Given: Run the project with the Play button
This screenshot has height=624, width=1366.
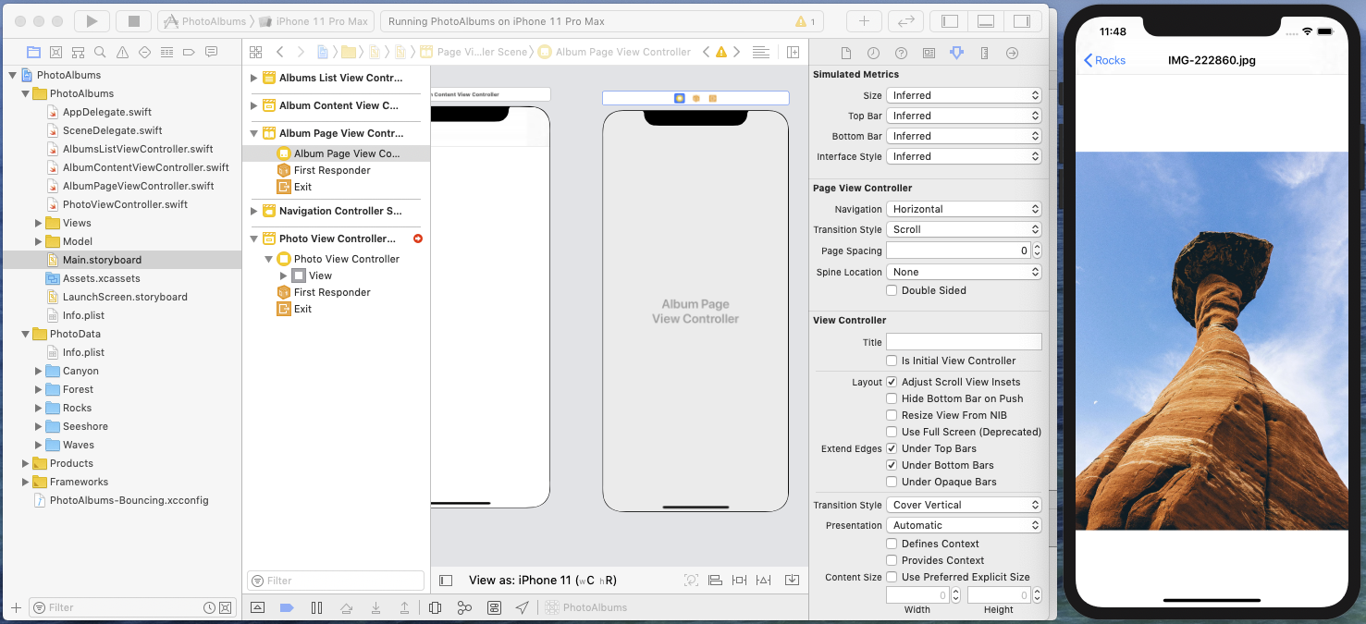Looking at the screenshot, I should tap(92, 20).
